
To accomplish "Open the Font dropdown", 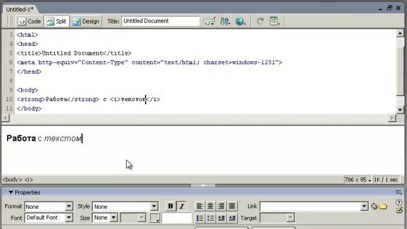I will pyautogui.click(x=69, y=218).
